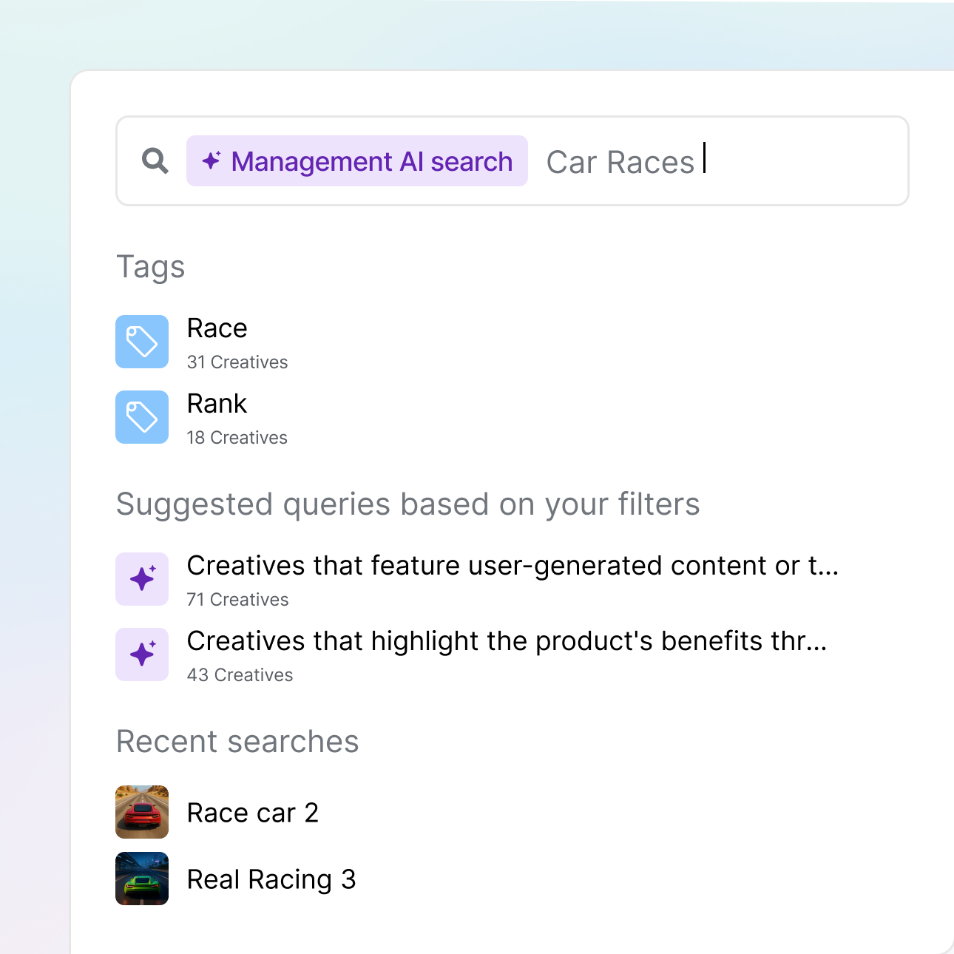Click the 31 Creatives count under Race
This screenshot has height=954, width=954.
[237, 362]
